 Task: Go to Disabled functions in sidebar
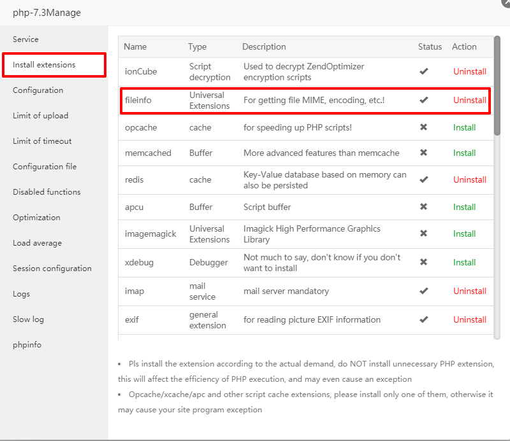[47, 192]
